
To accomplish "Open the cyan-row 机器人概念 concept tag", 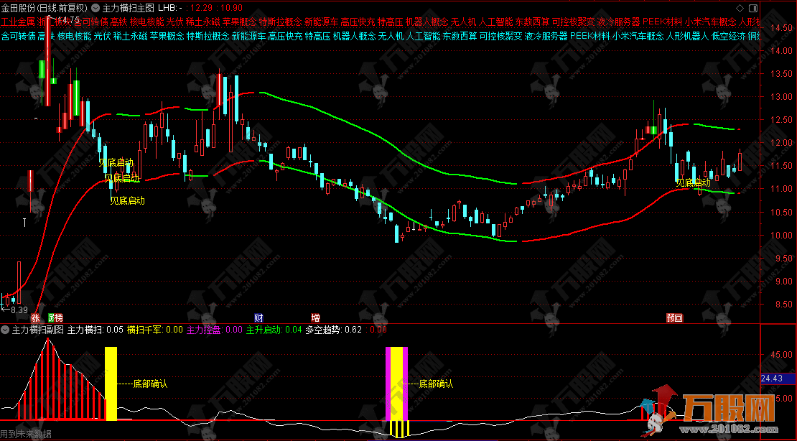I will click(354, 36).
